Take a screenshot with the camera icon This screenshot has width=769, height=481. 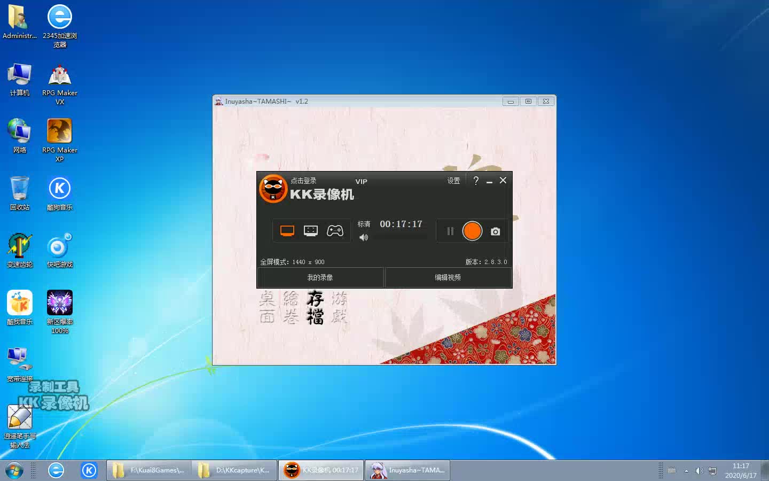[x=496, y=231]
